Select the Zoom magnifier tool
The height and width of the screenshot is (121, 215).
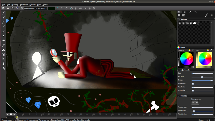tap(3, 59)
